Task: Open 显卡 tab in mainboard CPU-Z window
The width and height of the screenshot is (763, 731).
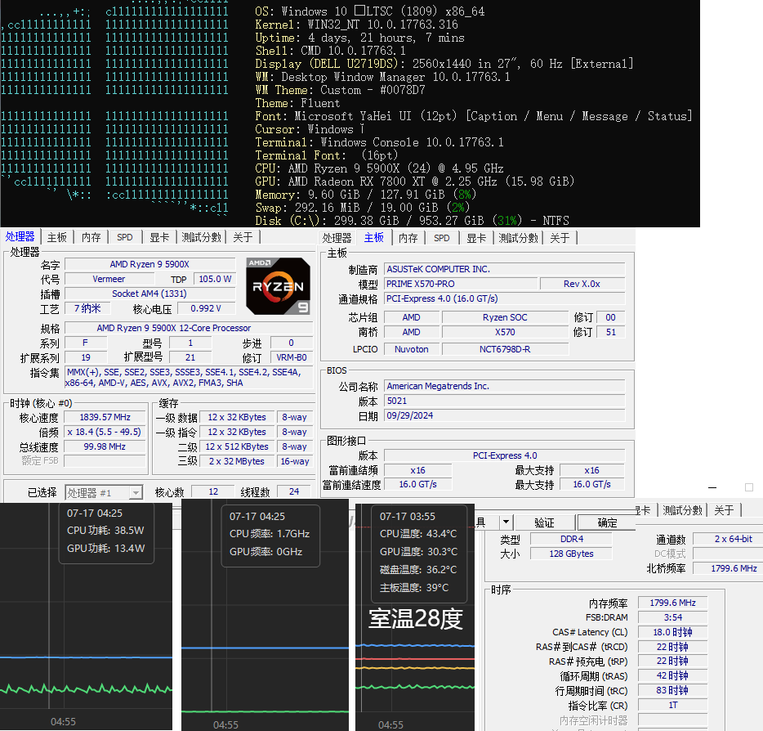Action: pos(476,238)
